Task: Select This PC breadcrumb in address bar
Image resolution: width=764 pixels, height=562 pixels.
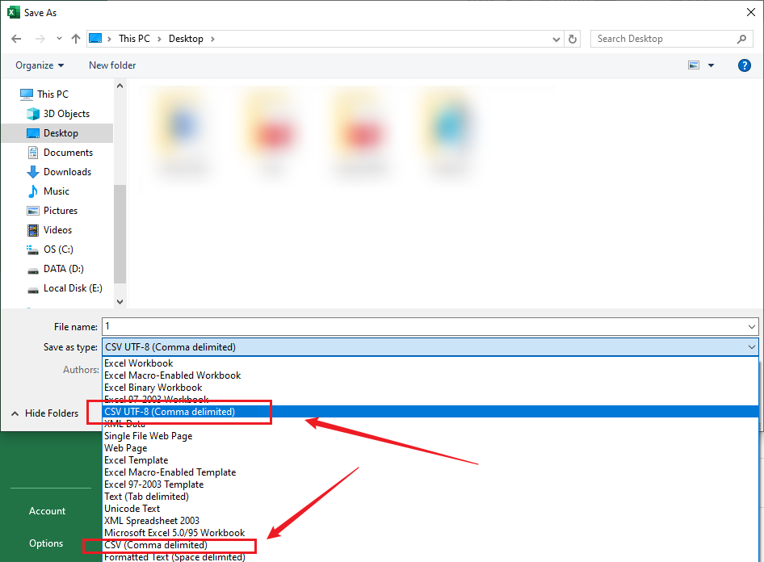Action: click(134, 39)
